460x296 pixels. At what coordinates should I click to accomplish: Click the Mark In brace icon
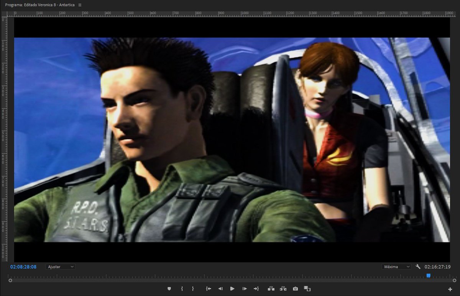pos(182,289)
